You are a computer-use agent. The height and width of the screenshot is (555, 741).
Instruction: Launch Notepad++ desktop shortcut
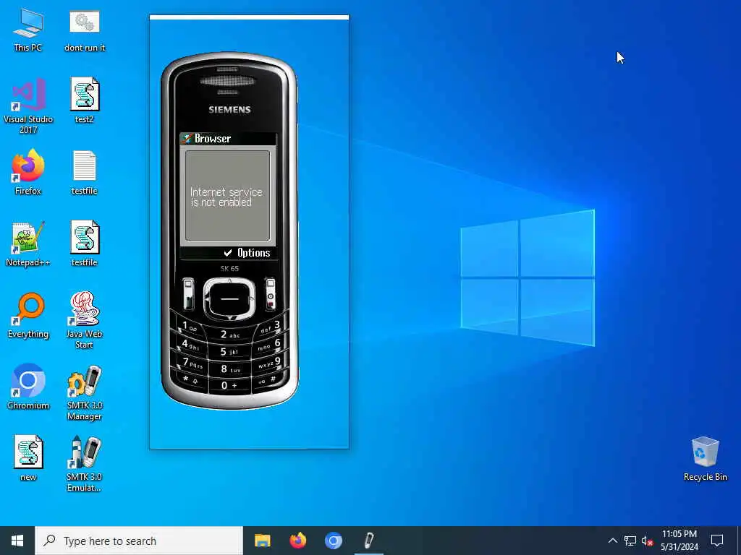point(28,244)
